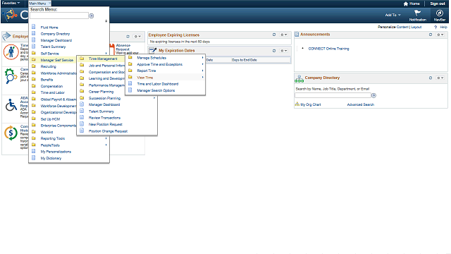Click the My Org Chart icon
The width and height of the screenshot is (451, 254).
pos(297,104)
